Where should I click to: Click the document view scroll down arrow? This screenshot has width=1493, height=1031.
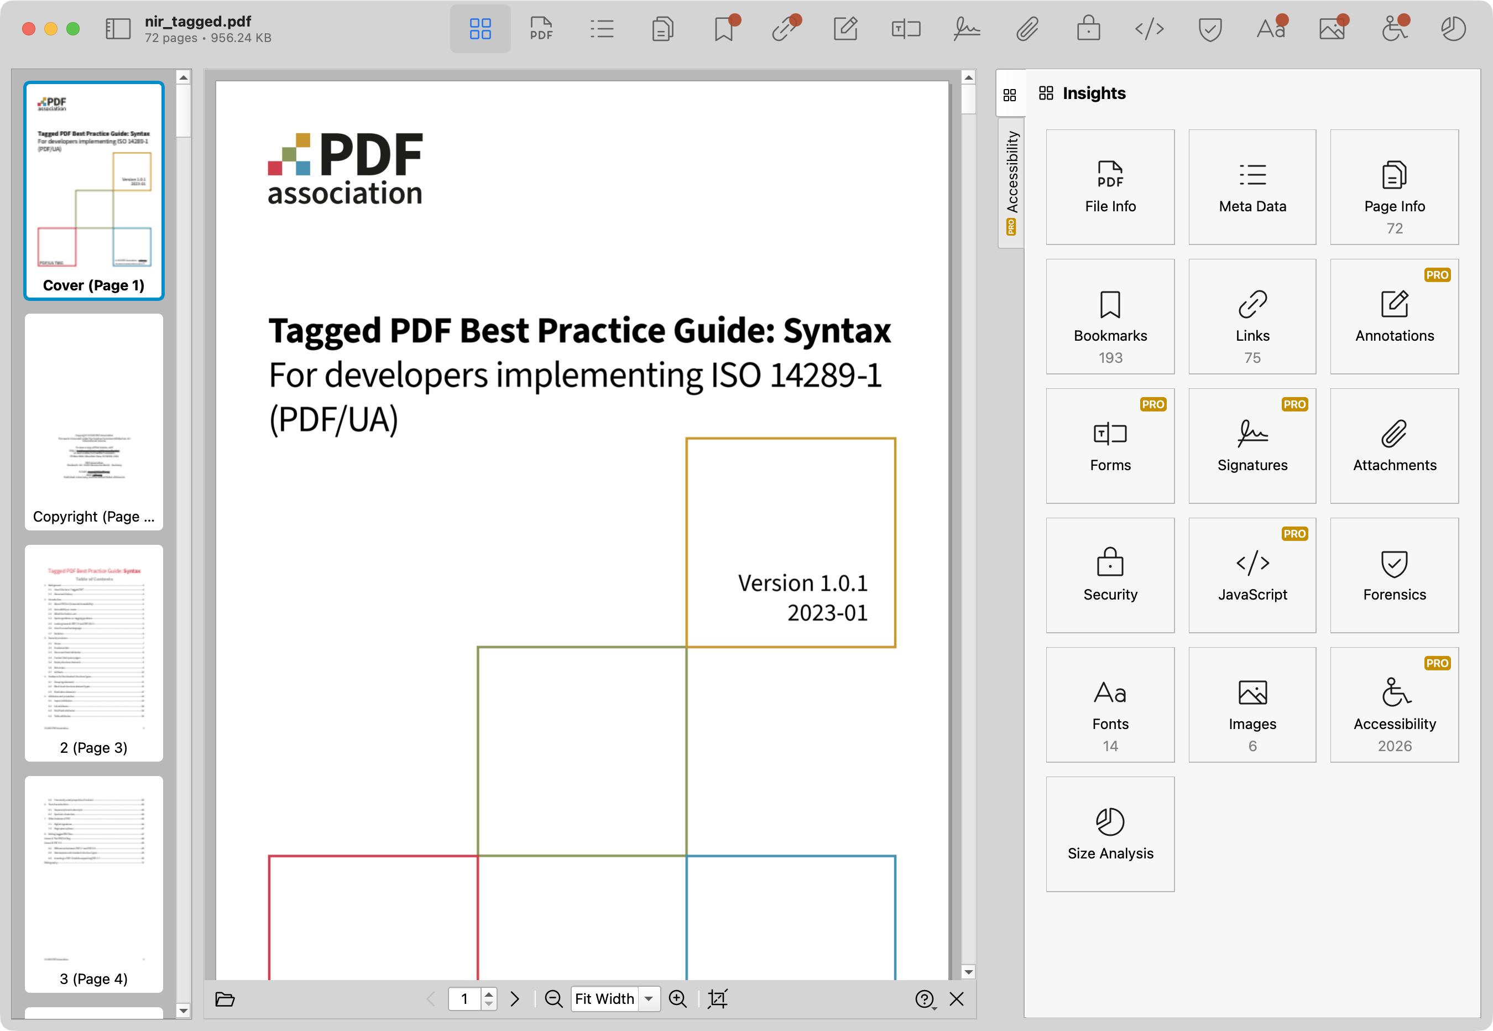click(x=968, y=972)
